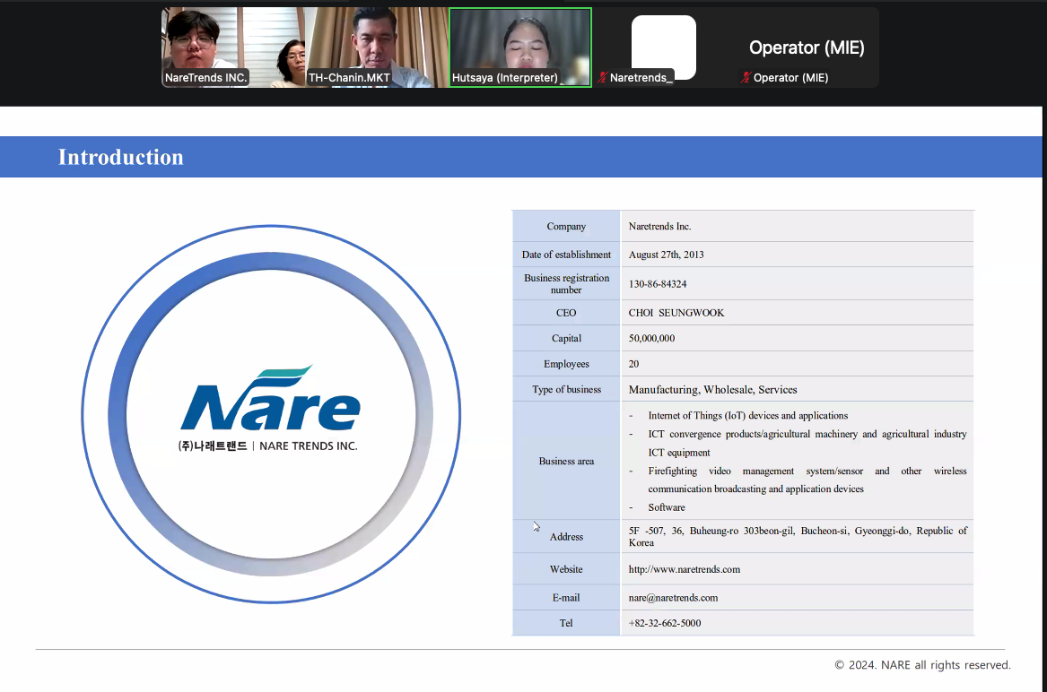Click the capital value 50,000,000
Screen dimensions: 1047x692
coord(651,339)
